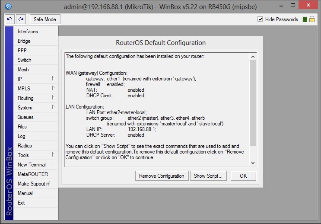321x224 pixels.
Task: Open the PPP menu
Action: (36, 51)
